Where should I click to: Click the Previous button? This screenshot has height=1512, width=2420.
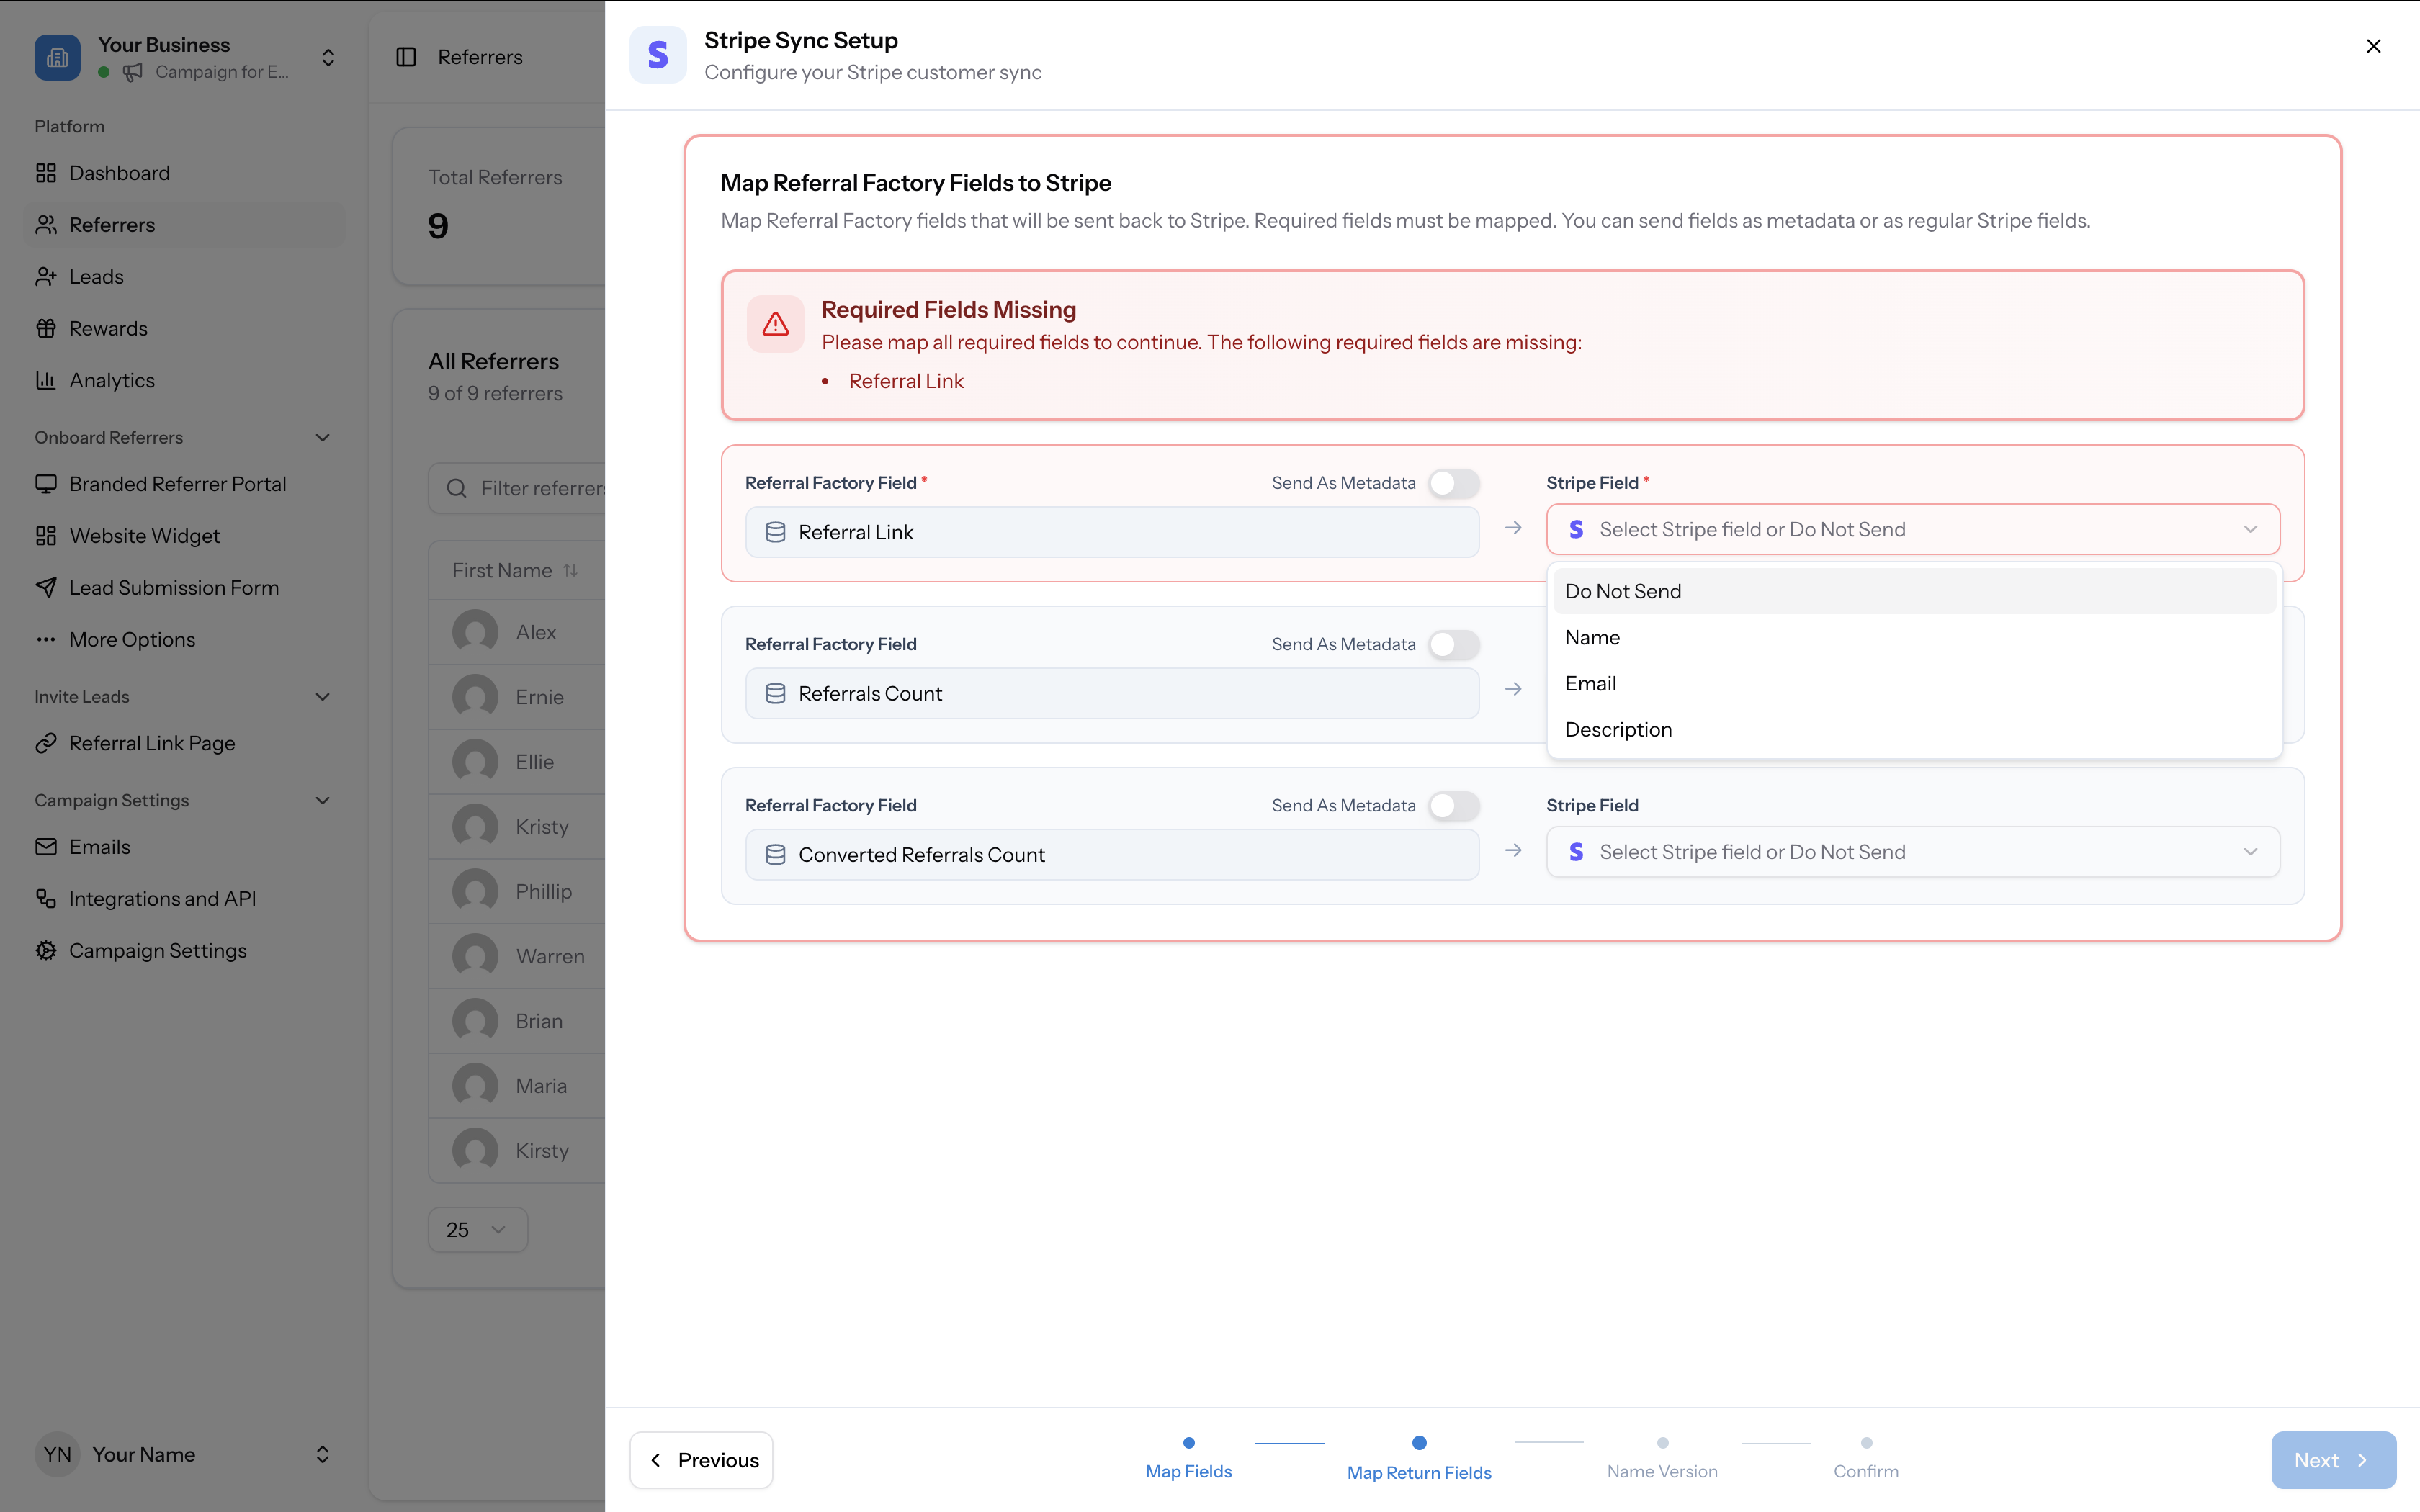pos(701,1459)
